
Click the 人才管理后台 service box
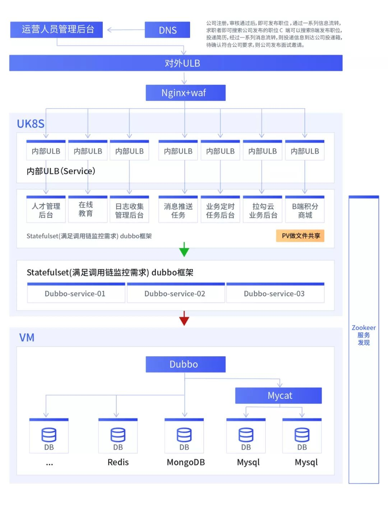[x=46, y=209]
